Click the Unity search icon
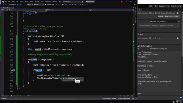 [156, 6]
